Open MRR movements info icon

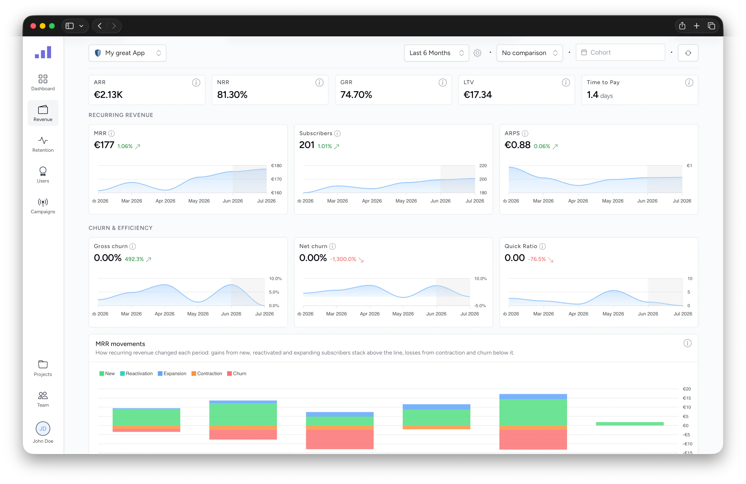coord(687,344)
